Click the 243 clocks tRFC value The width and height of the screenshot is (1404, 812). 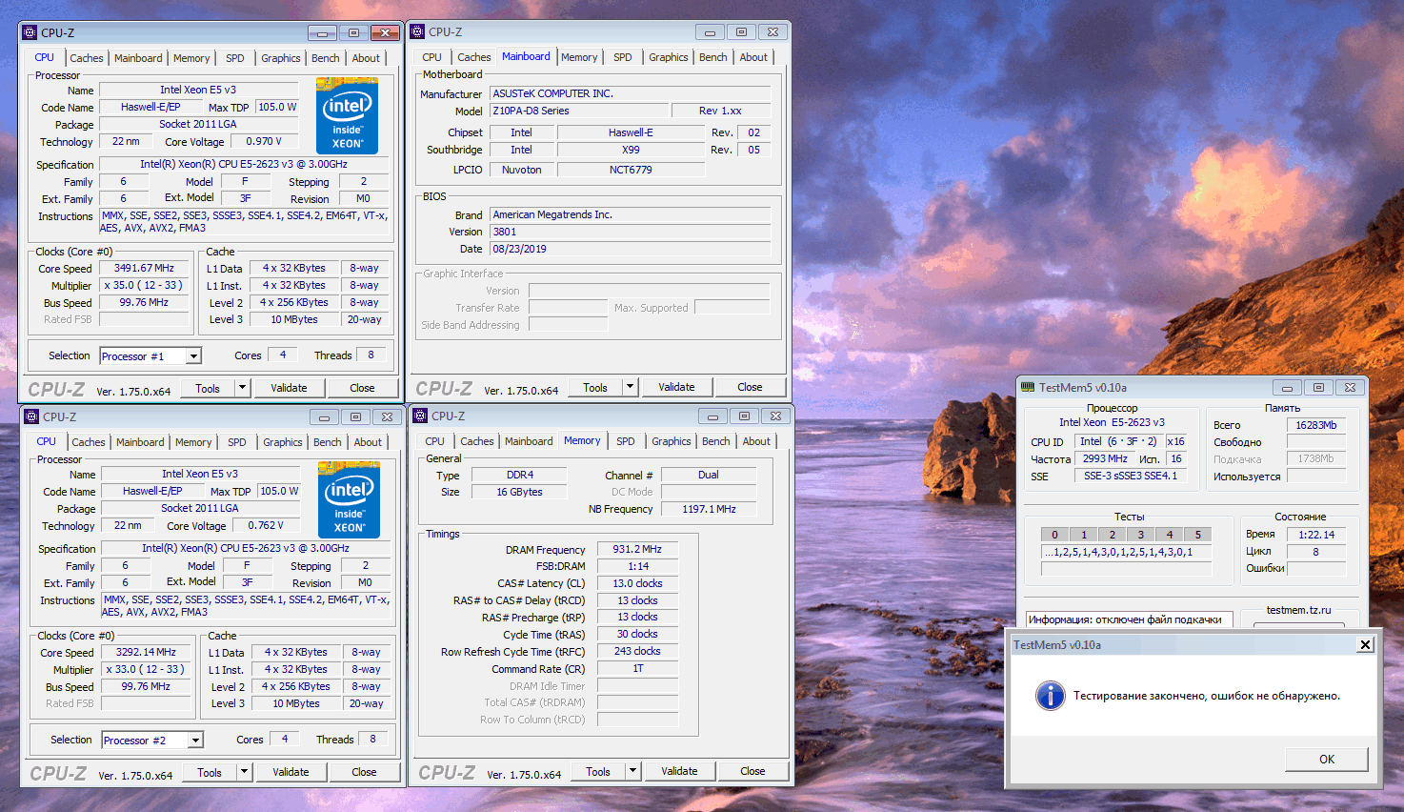[x=637, y=651]
